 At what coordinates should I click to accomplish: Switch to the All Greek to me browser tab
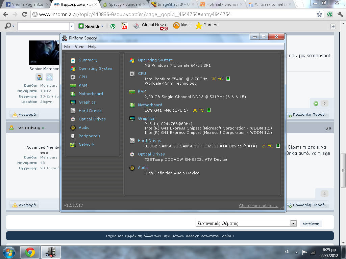[x=270, y=4]
